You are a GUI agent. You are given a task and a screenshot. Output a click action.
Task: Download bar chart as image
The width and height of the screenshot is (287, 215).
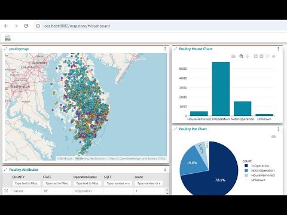pyautogui.click(x=233, y=56)
